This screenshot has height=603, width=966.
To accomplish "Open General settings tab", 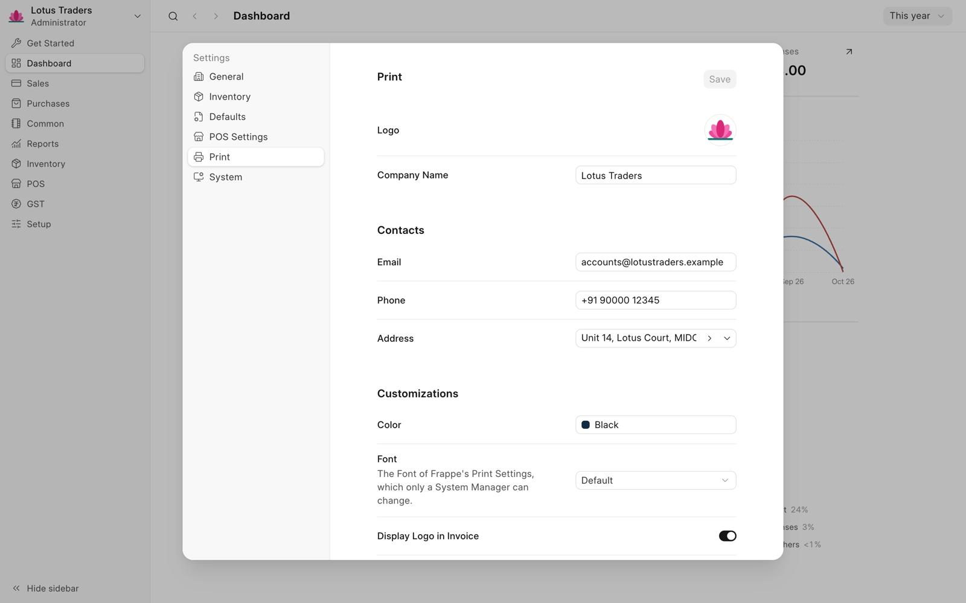I will point(256,77).
